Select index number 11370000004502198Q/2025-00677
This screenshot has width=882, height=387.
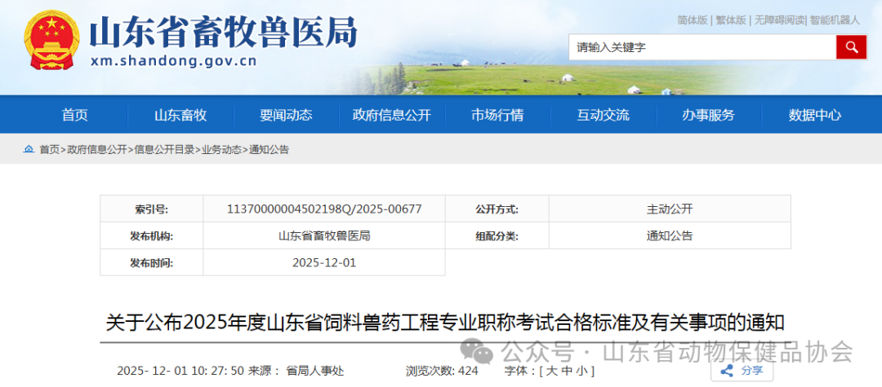[324, 209]
